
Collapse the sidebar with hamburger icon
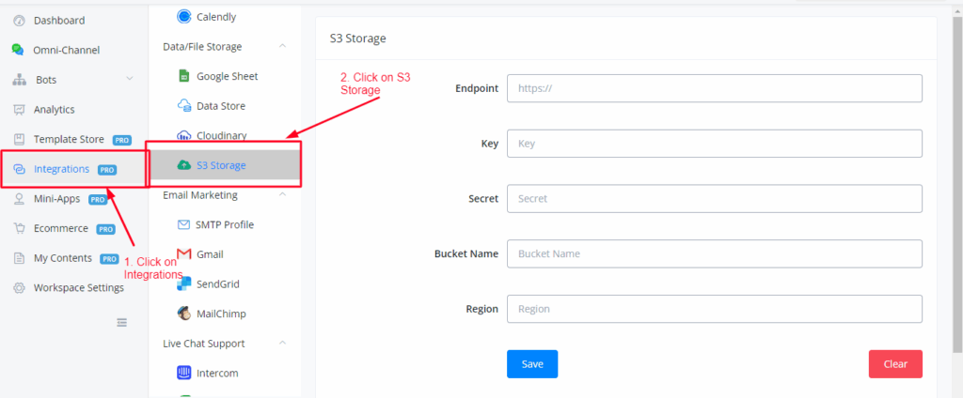121,322
